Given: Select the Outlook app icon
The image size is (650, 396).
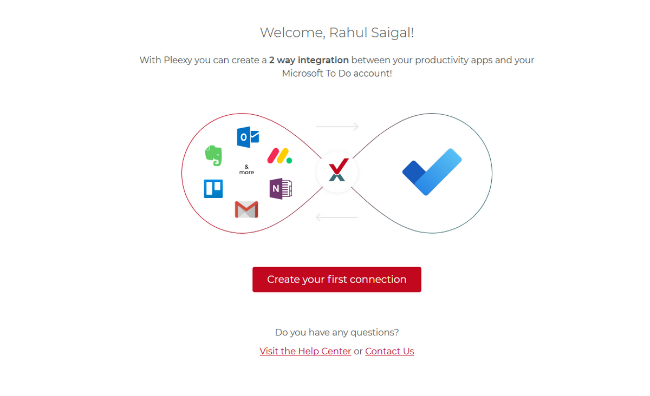Looking at the screenshot, I should [248, 137].
